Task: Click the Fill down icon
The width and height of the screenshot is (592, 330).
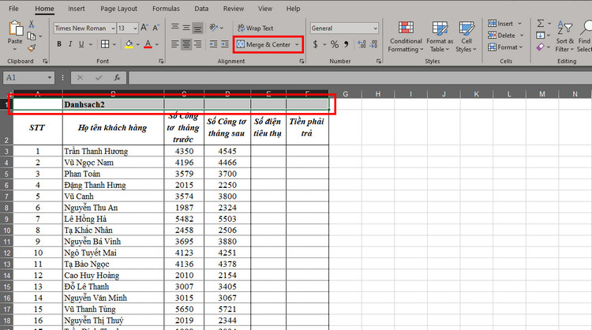Action: (540, 35)
